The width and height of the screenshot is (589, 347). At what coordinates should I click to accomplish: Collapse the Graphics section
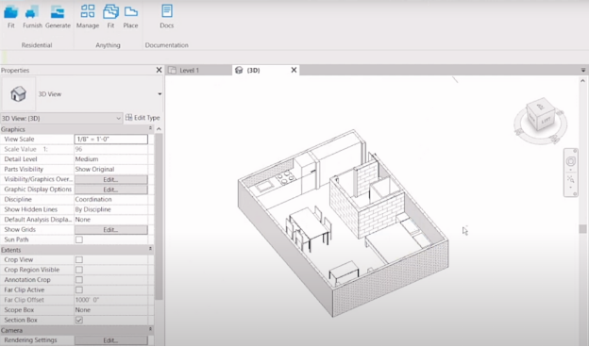(x=150, y=128)
